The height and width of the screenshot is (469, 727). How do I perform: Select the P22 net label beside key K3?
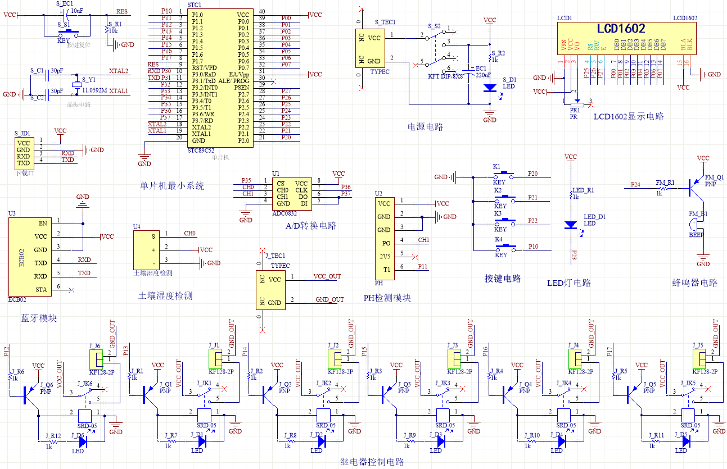532,220
